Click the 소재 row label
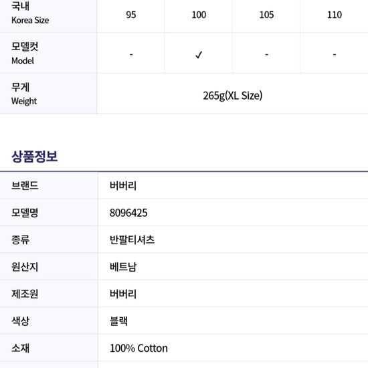368x368 pixels. 20,349
